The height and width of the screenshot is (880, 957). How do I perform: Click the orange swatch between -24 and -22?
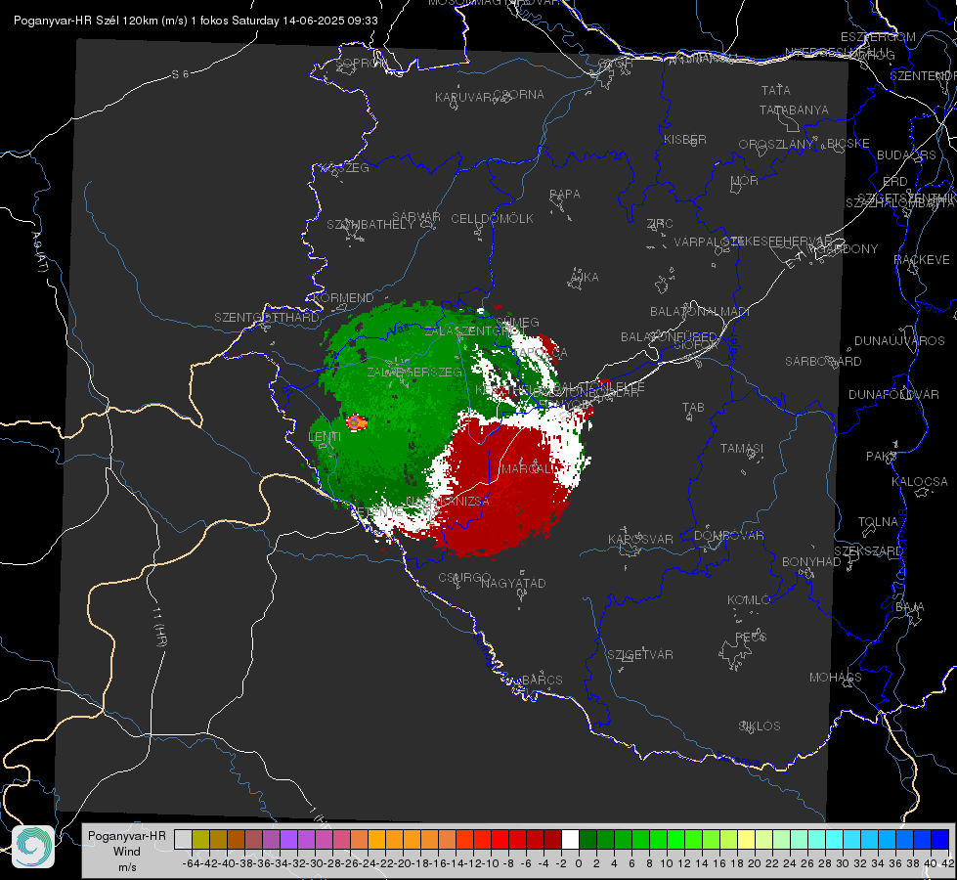[x=376, y=839]
